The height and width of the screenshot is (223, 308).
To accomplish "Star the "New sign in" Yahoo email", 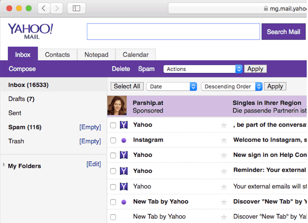I will tap(224, 156).
